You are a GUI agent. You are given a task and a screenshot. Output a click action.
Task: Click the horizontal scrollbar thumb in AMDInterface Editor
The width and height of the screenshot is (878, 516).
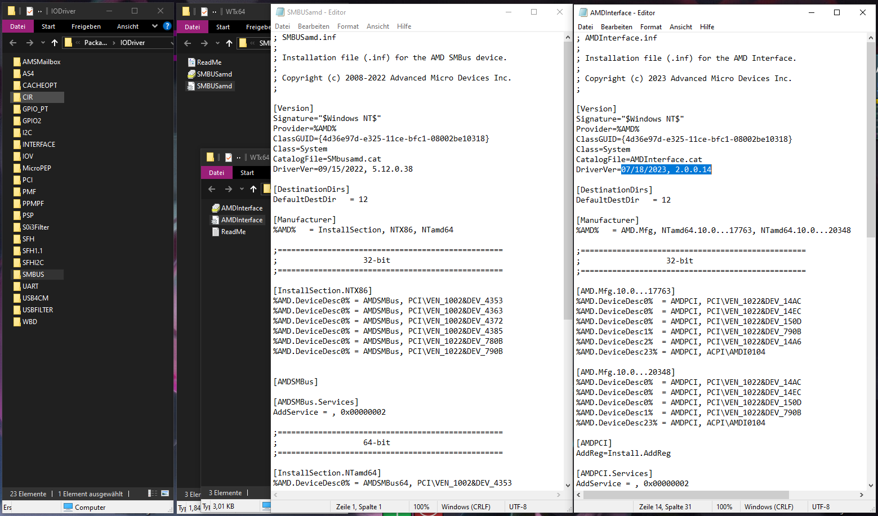[x=686, y=495]
